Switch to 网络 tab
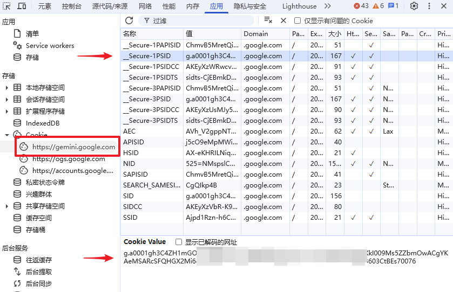Viewport: 453px width, 292px height. (145, 6)
